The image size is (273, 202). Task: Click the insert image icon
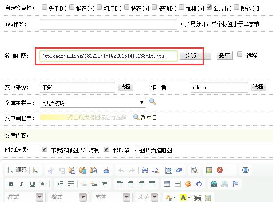(x=209, y=170)
